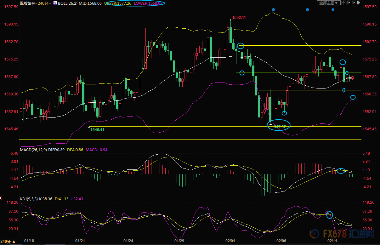Click the horizontal scrollbar below the date axis

pos(189,244)
